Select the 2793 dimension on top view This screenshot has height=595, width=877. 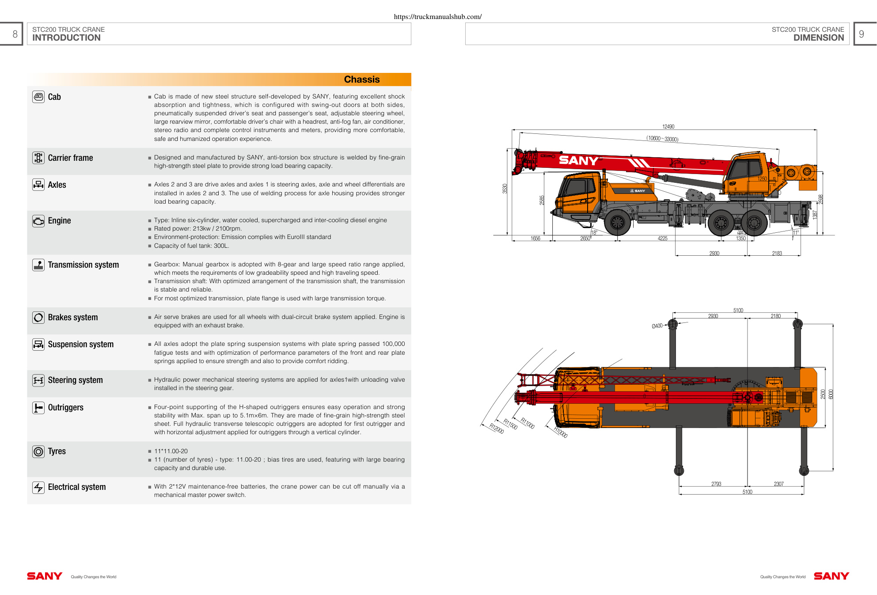[716, 484]
